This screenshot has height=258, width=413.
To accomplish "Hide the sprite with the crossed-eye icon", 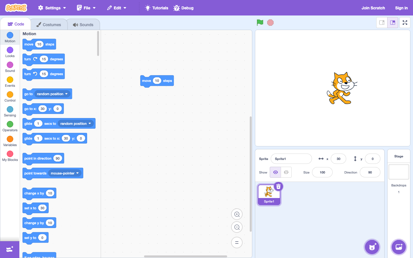I will [x=286, y=172].
